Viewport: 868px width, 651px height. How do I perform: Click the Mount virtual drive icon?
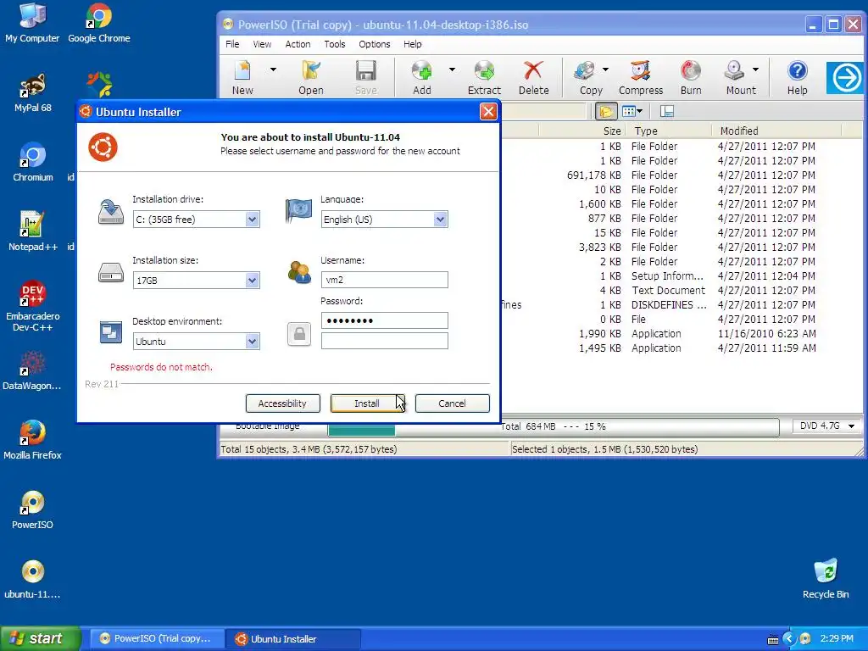click(739, 78)
